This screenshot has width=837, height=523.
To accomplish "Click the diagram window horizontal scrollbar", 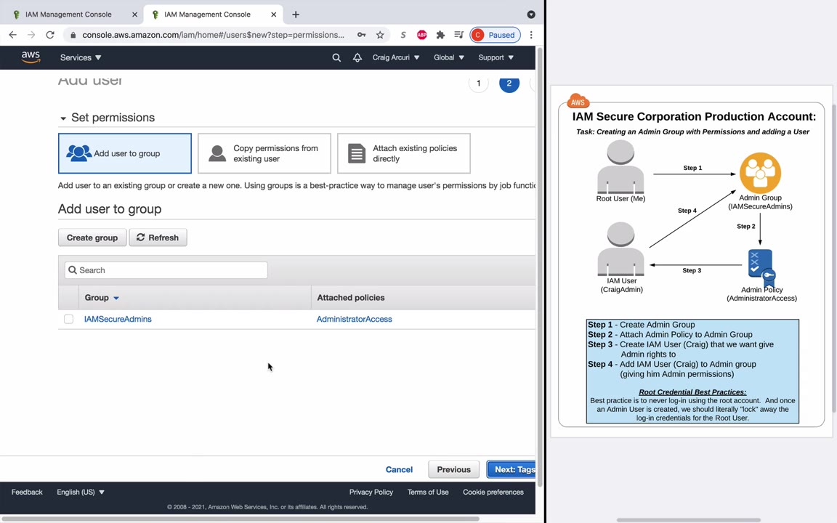I will pyautogui.click(x=689, y=520).
